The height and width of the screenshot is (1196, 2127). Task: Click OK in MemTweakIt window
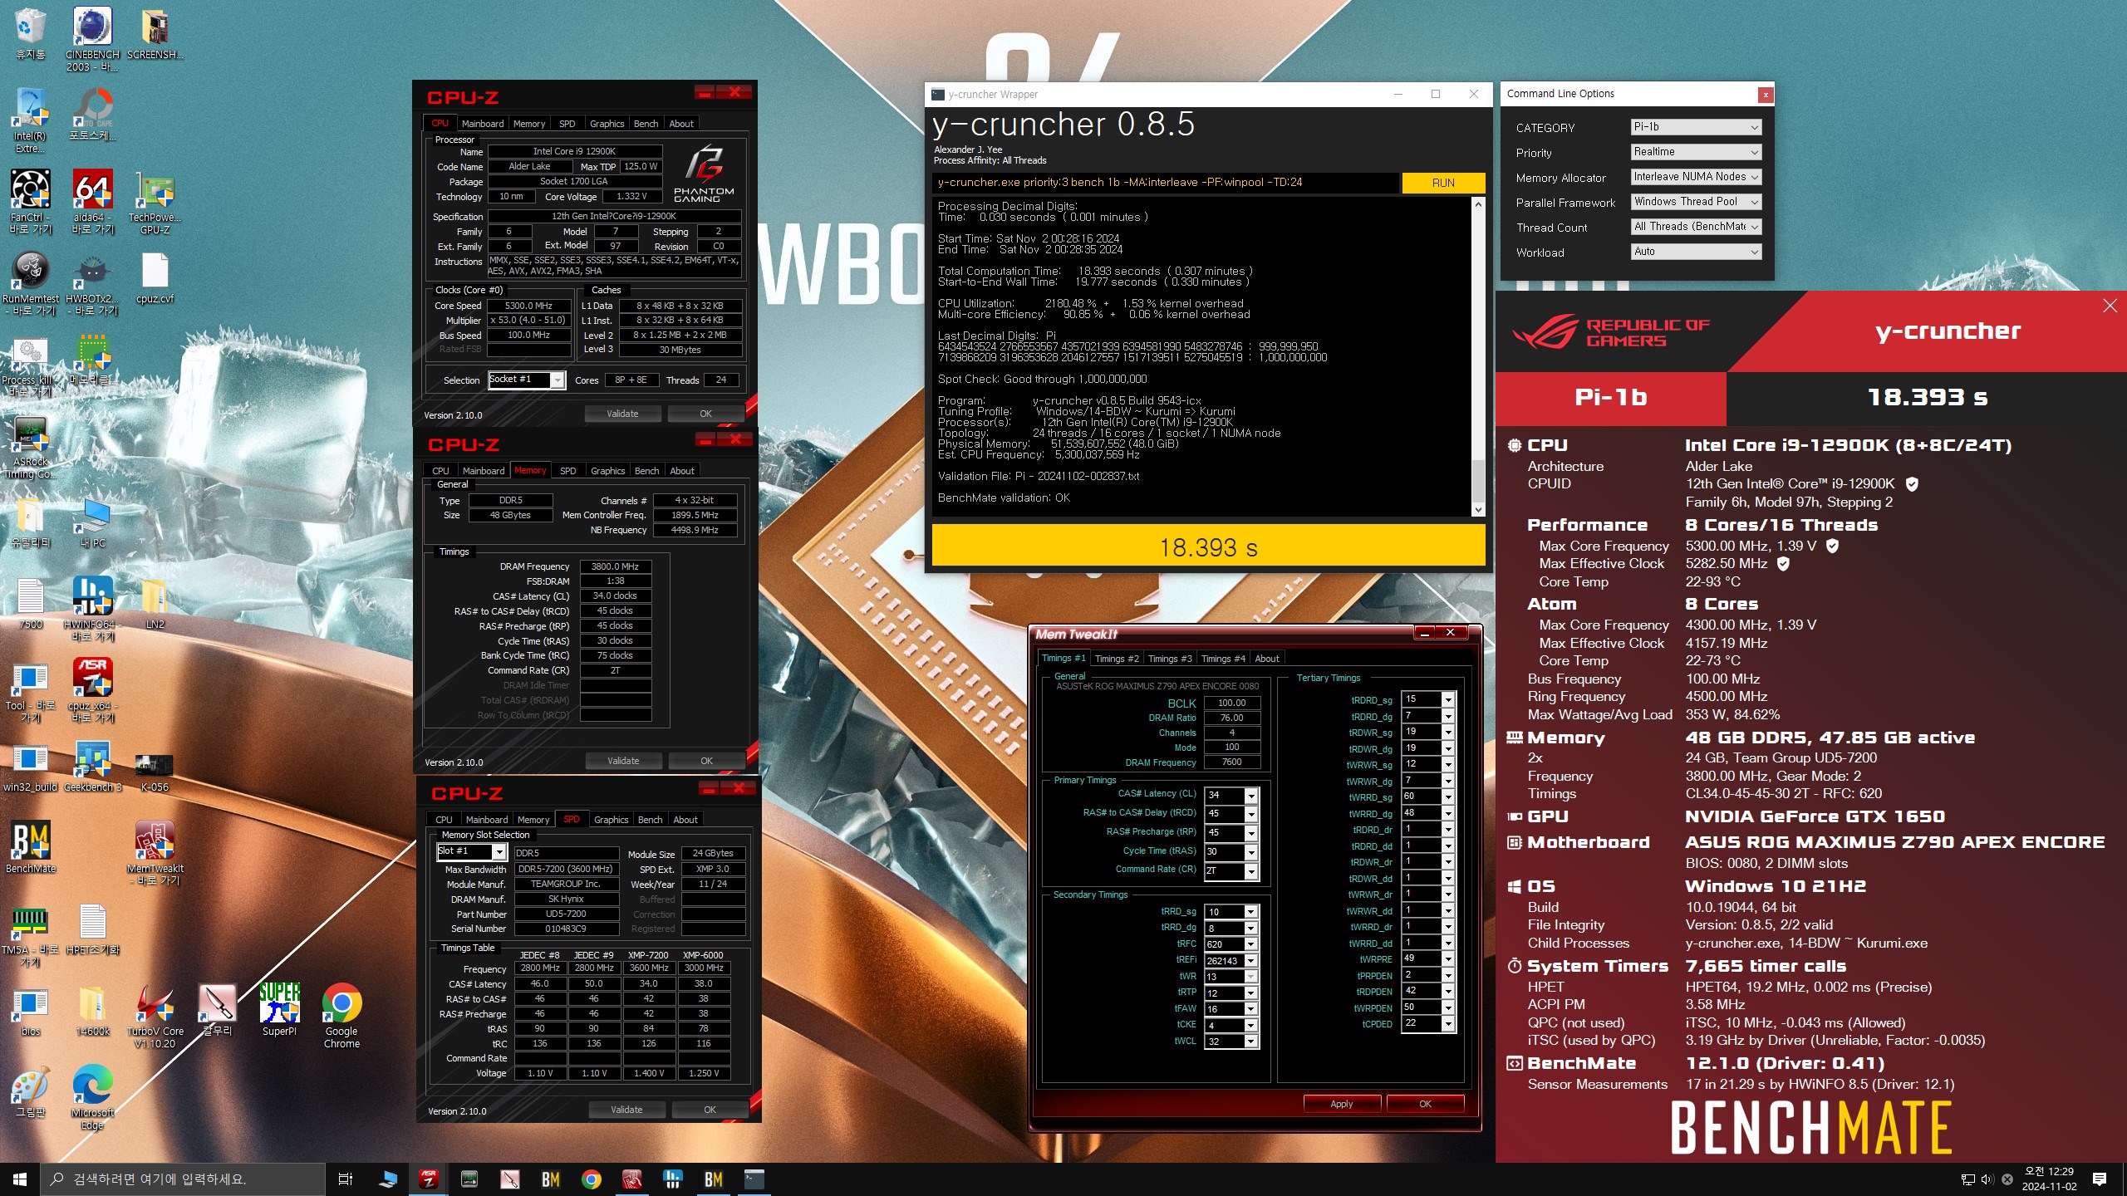click(x=1425, y=1104)
